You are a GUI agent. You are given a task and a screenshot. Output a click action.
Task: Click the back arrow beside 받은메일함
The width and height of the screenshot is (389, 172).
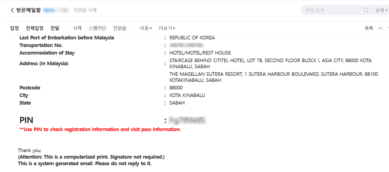click(12, 10)
